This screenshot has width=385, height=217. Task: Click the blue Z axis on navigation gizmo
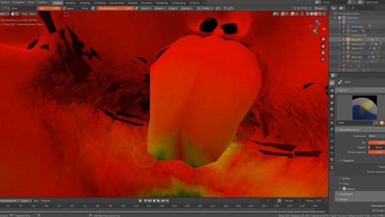[317, 22]
